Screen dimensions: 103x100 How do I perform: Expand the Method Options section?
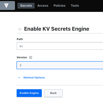[x=34, y=78]
